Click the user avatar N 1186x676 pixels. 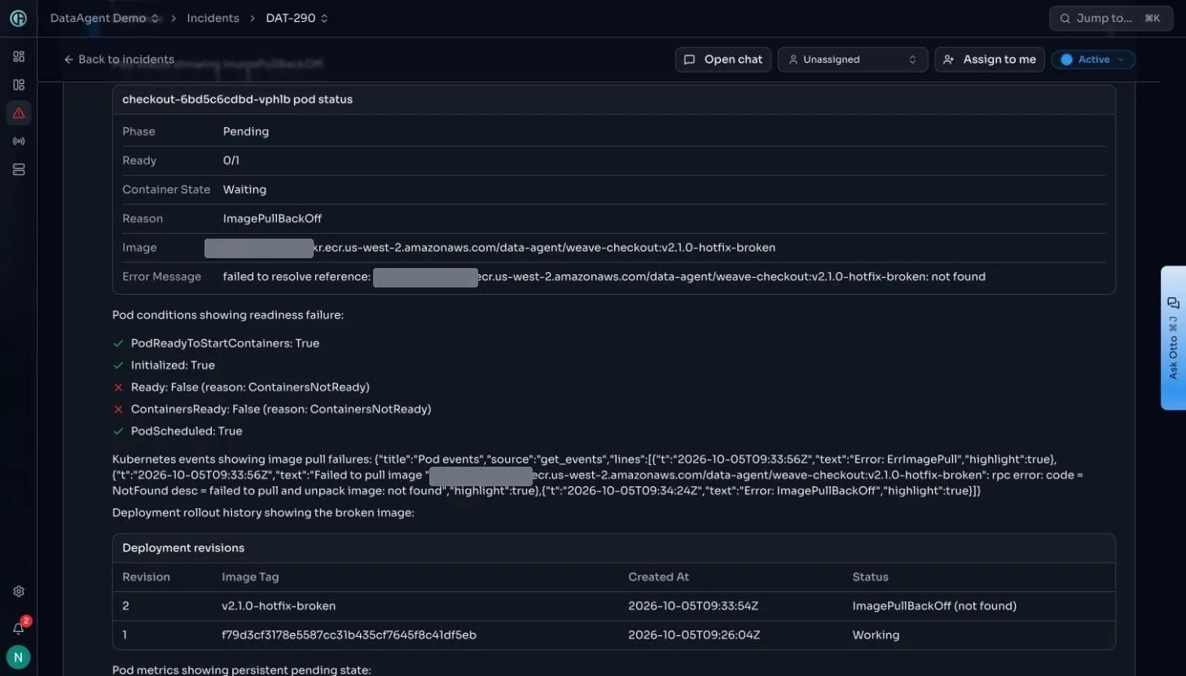tap(18, 656)
